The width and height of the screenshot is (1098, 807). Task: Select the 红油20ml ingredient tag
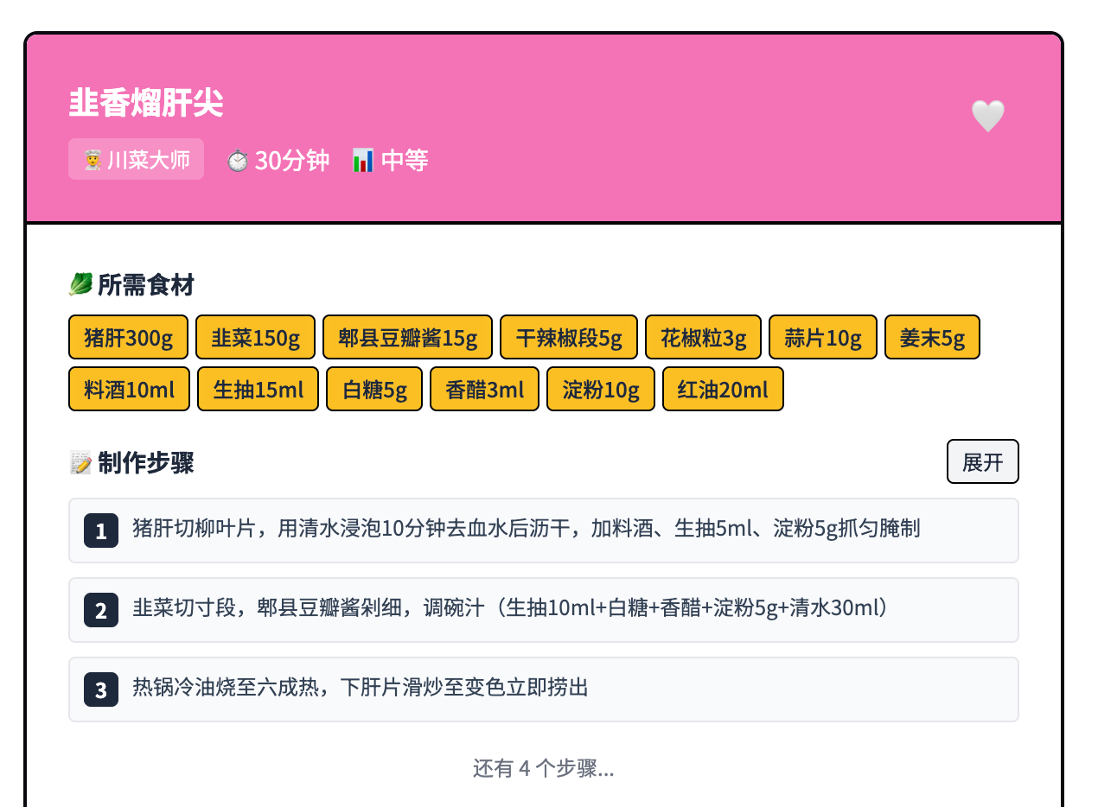(x=723, y=389)
